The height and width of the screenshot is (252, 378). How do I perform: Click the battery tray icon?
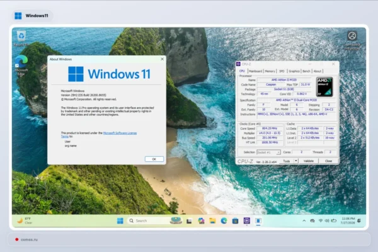point(334,220)
